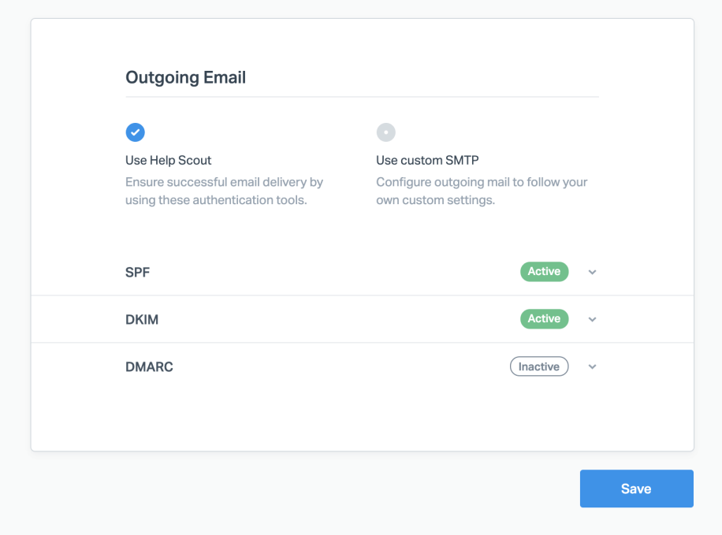Open the SPF row by its label
The height and width of the screenshot is (535, 722).
point(137,272)
